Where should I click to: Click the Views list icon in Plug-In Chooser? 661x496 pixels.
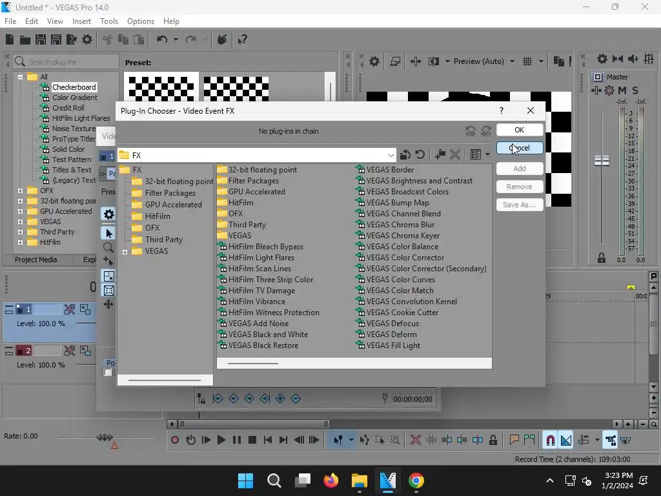click(476, 155)
